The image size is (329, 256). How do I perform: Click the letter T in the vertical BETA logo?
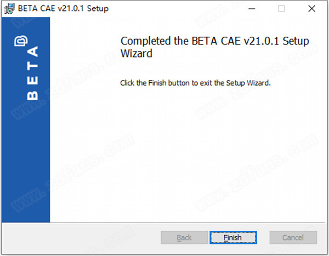click(32, 66)
